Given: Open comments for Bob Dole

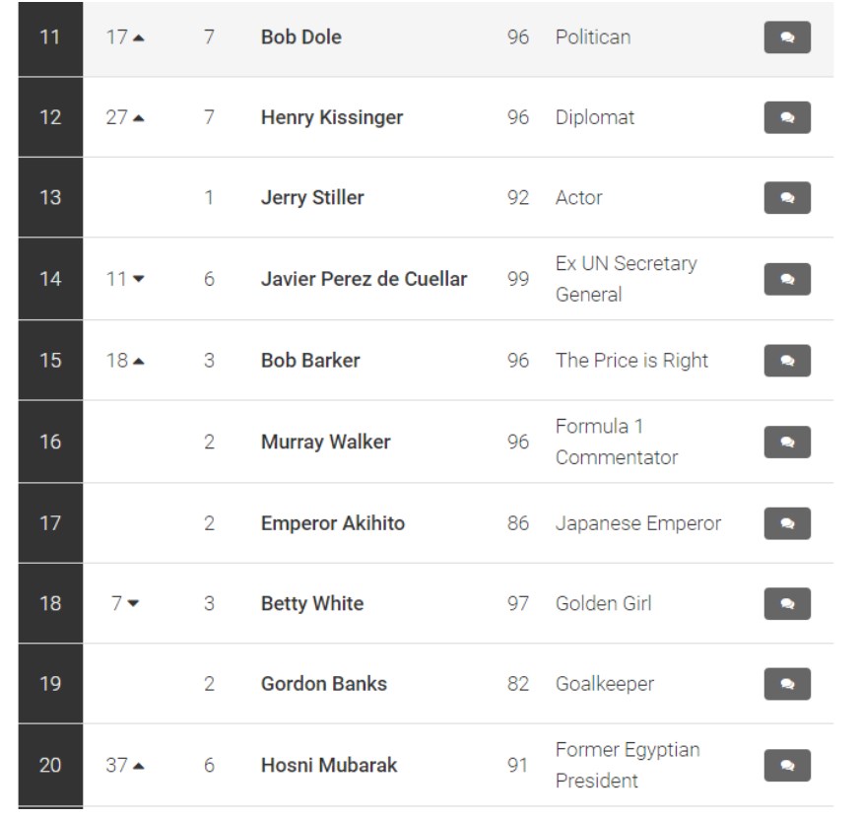Looking at the screenshot, I should pyautogui.click(x=787, y=37).
